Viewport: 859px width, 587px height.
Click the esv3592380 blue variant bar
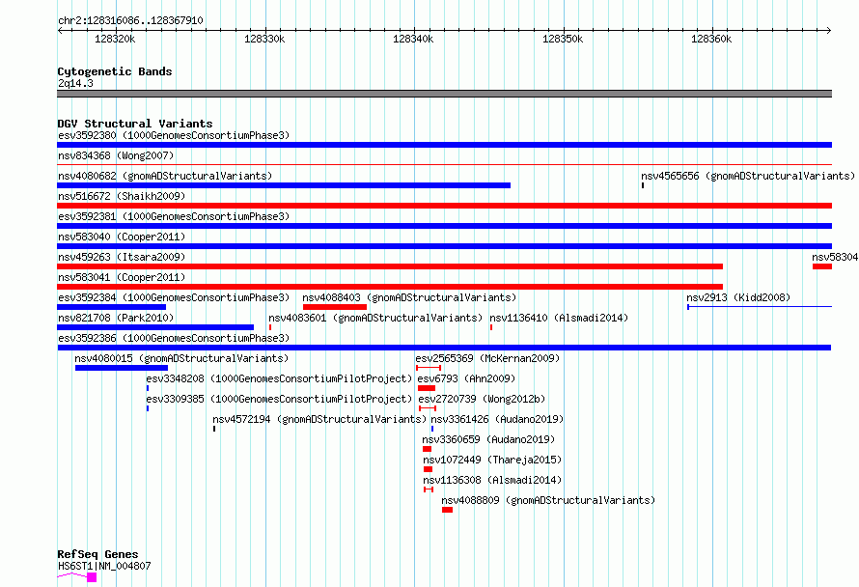pos(444,145)
